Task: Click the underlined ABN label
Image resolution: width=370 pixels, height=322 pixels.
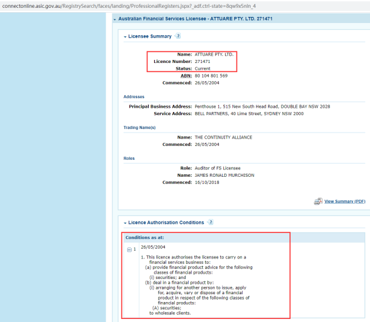Action: (x=186, y=76)
